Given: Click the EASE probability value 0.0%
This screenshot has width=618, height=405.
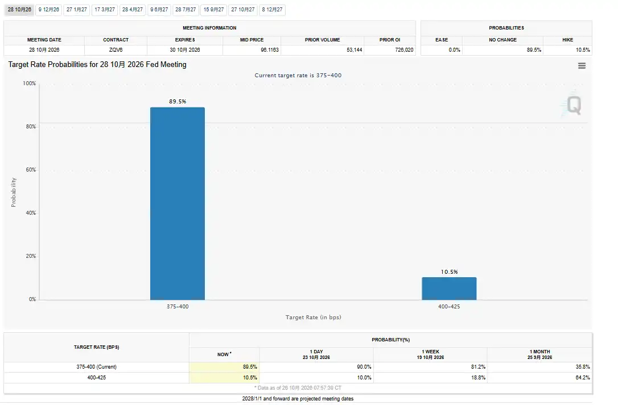Looking at the screenshot, I should pyautogui.click(x=455, y=50).
